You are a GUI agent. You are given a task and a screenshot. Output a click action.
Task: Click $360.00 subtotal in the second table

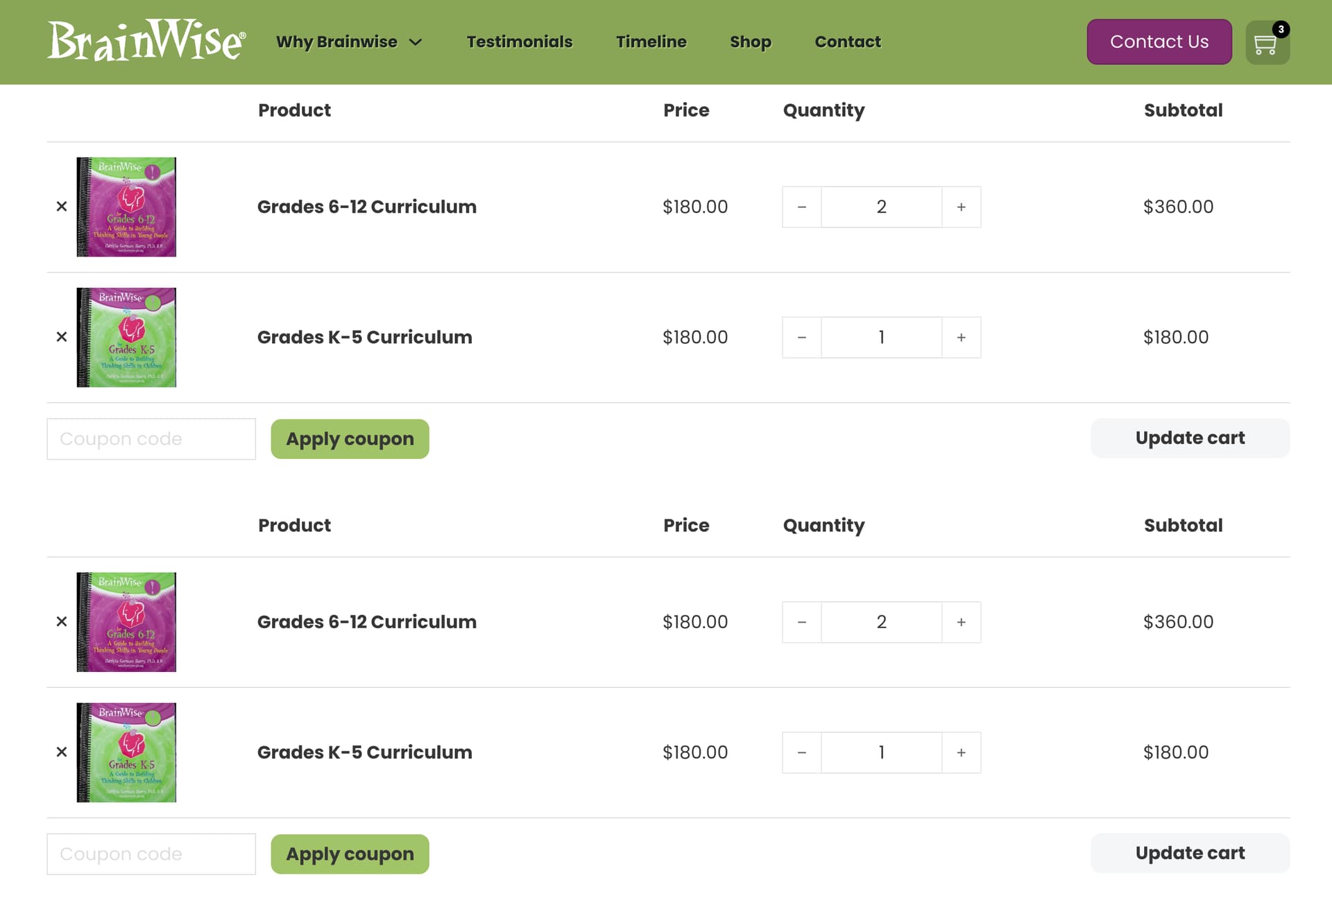(x=1179, y=622)
